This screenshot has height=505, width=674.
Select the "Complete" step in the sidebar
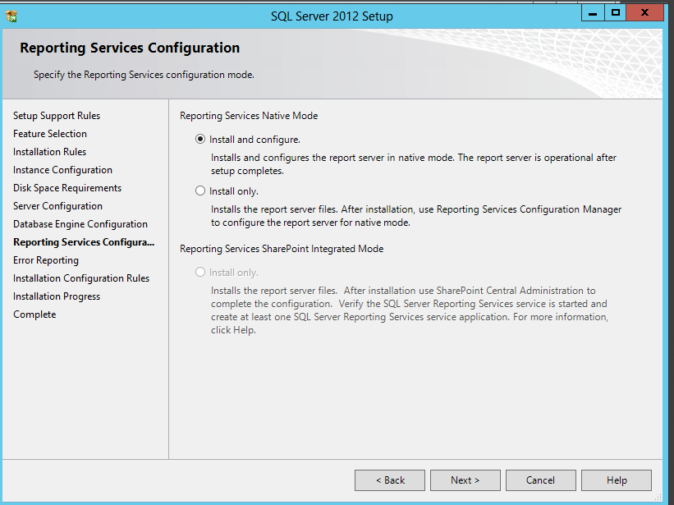coord(34,314)
